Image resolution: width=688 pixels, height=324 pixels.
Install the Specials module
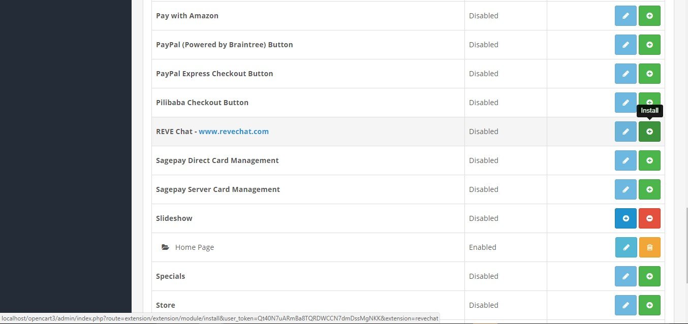click(x=649, y=276)
